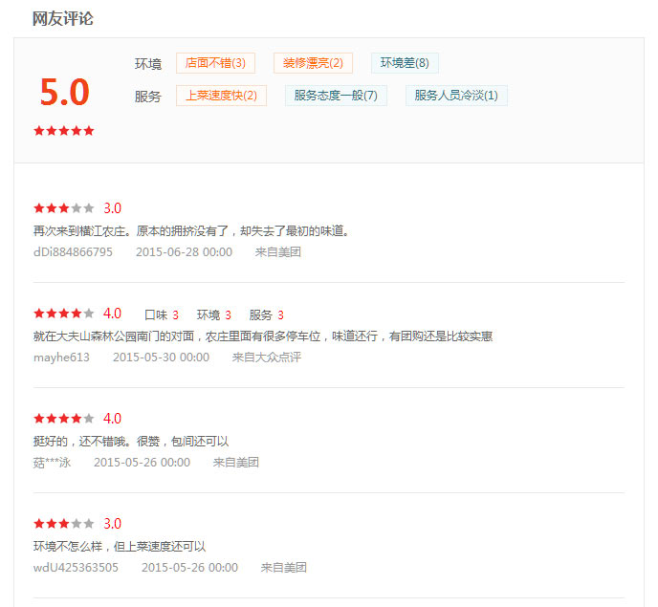Click the 4.0 score of mayhe613's review
The height and width of the screenshot is (607, 658).
tap(113, 314)
